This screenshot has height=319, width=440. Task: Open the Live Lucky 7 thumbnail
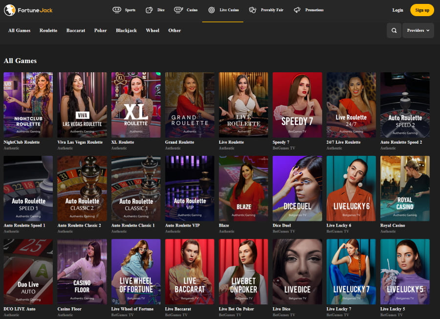point(351,272)
